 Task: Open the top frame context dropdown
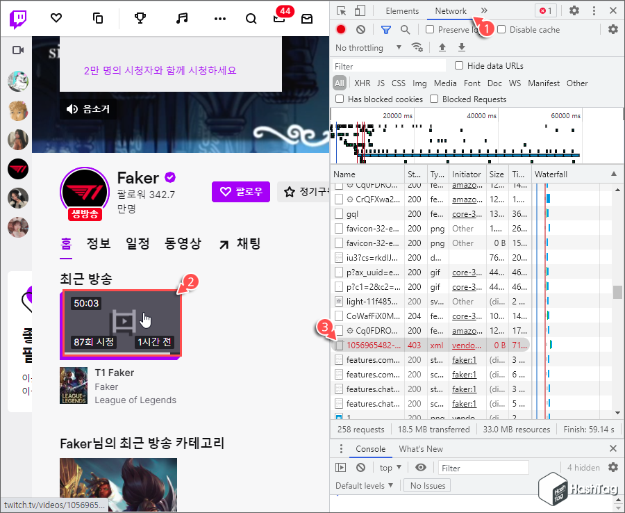tap(390, 467)
